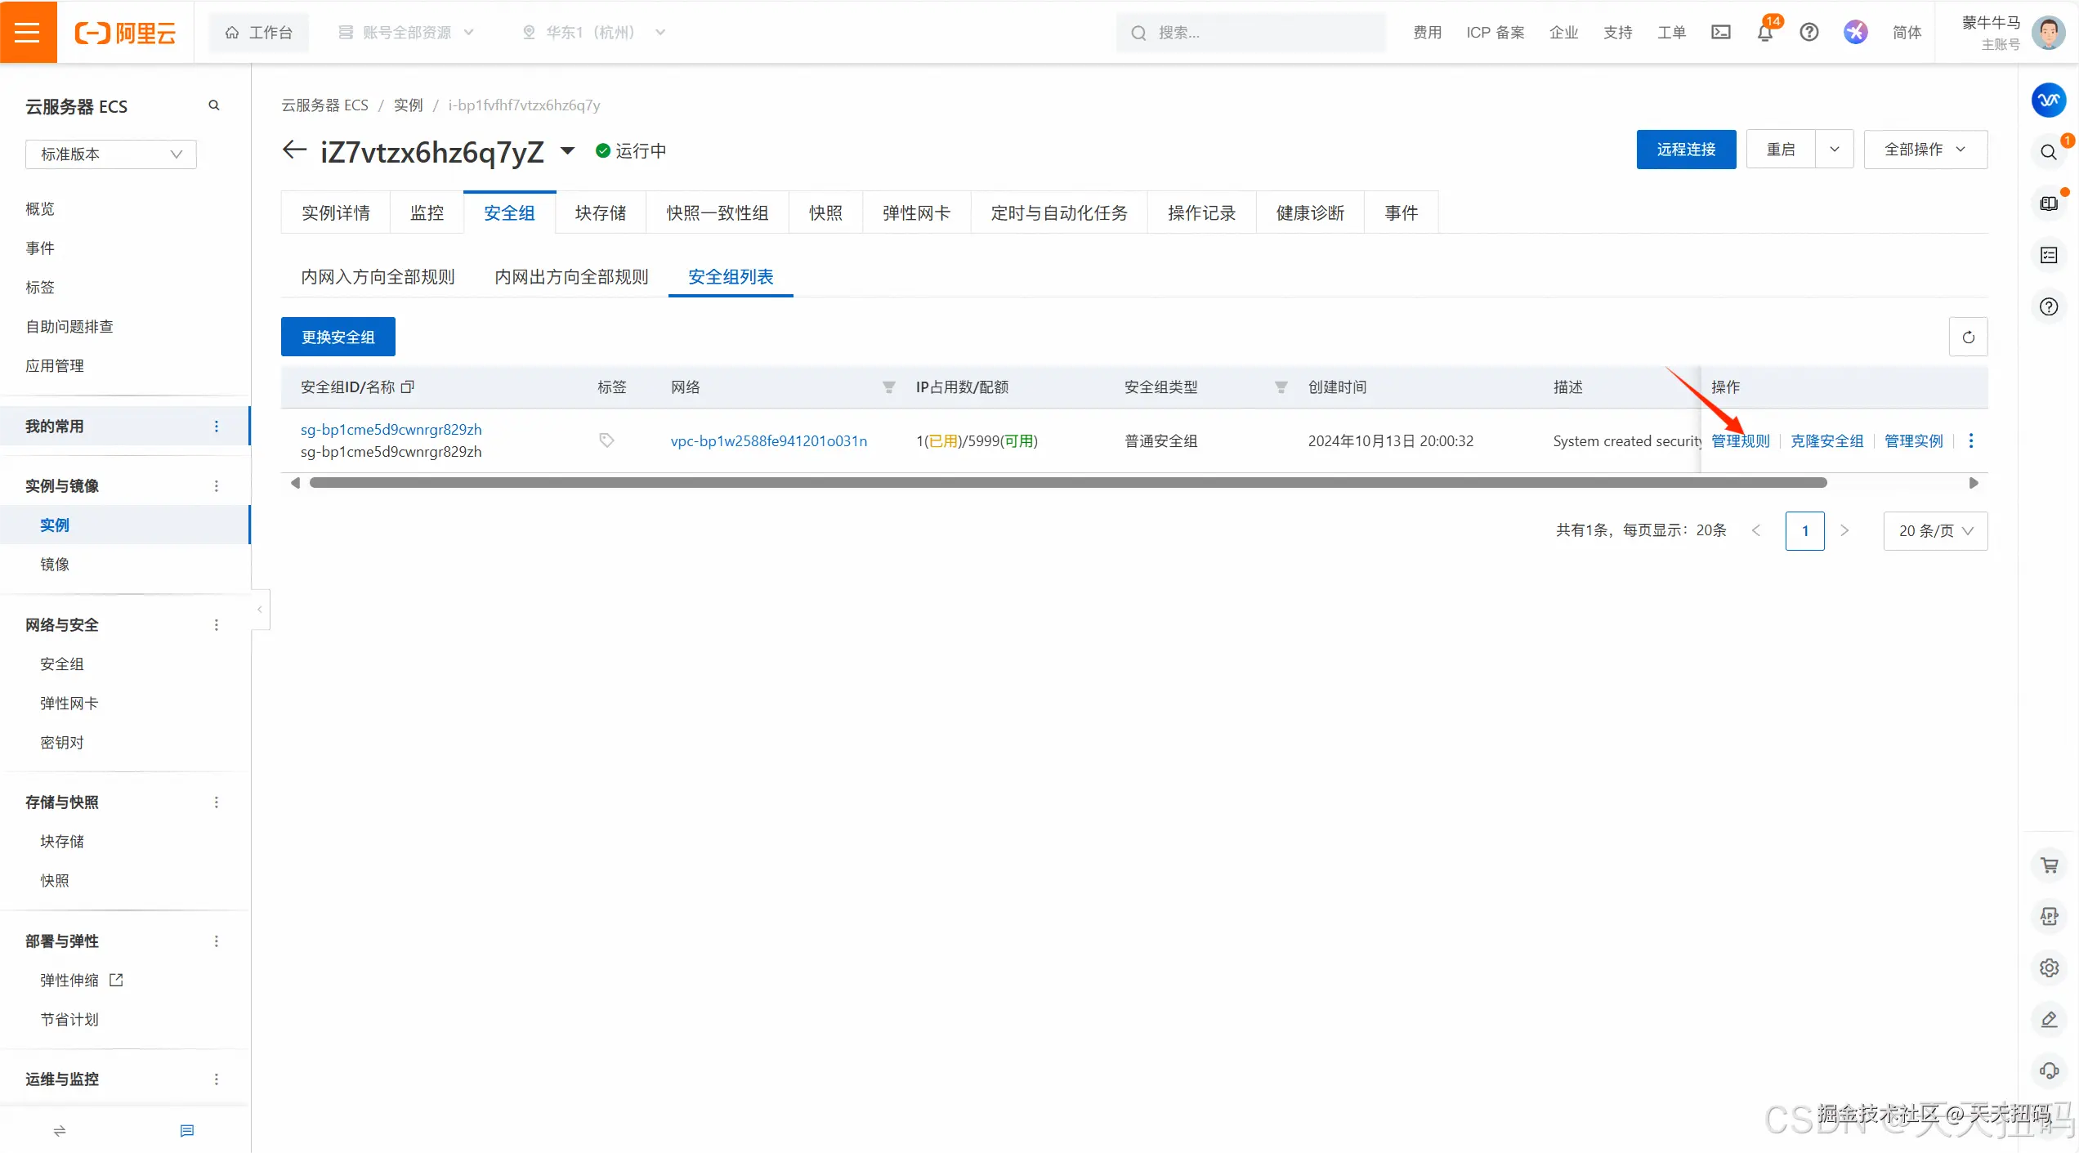Screen dimensions: 2079x1153
Task: Open the hamburger main menu
Action: [28, 32]
